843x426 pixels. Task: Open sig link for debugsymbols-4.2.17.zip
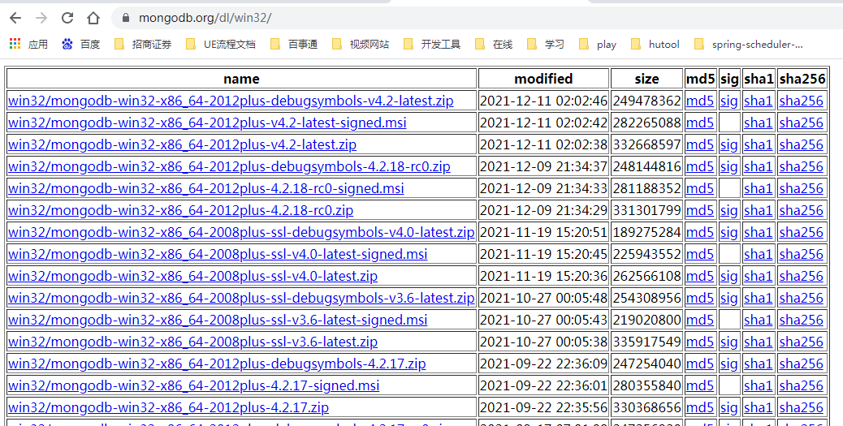tap(729, 364)
